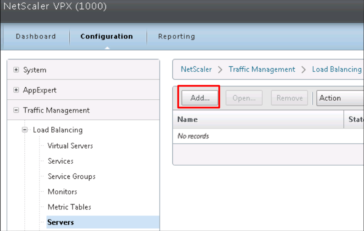The height and width of the screenshot is (231, 364).
Task: Click the Remove button
Action: tap(289, 98)
